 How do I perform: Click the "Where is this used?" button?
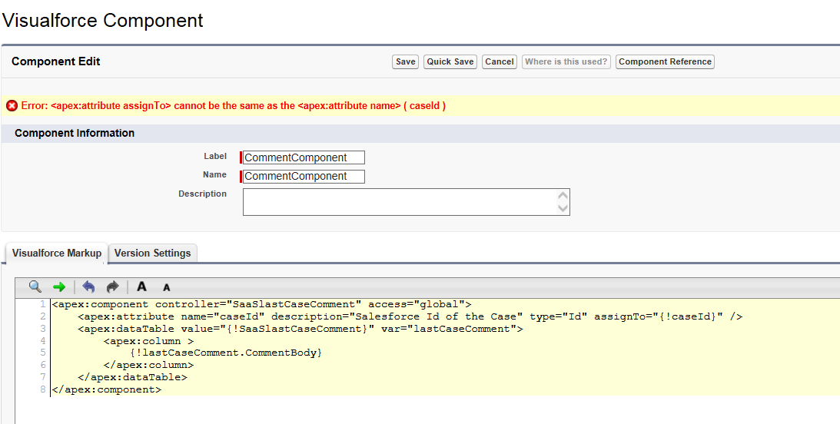pos(566,61)
